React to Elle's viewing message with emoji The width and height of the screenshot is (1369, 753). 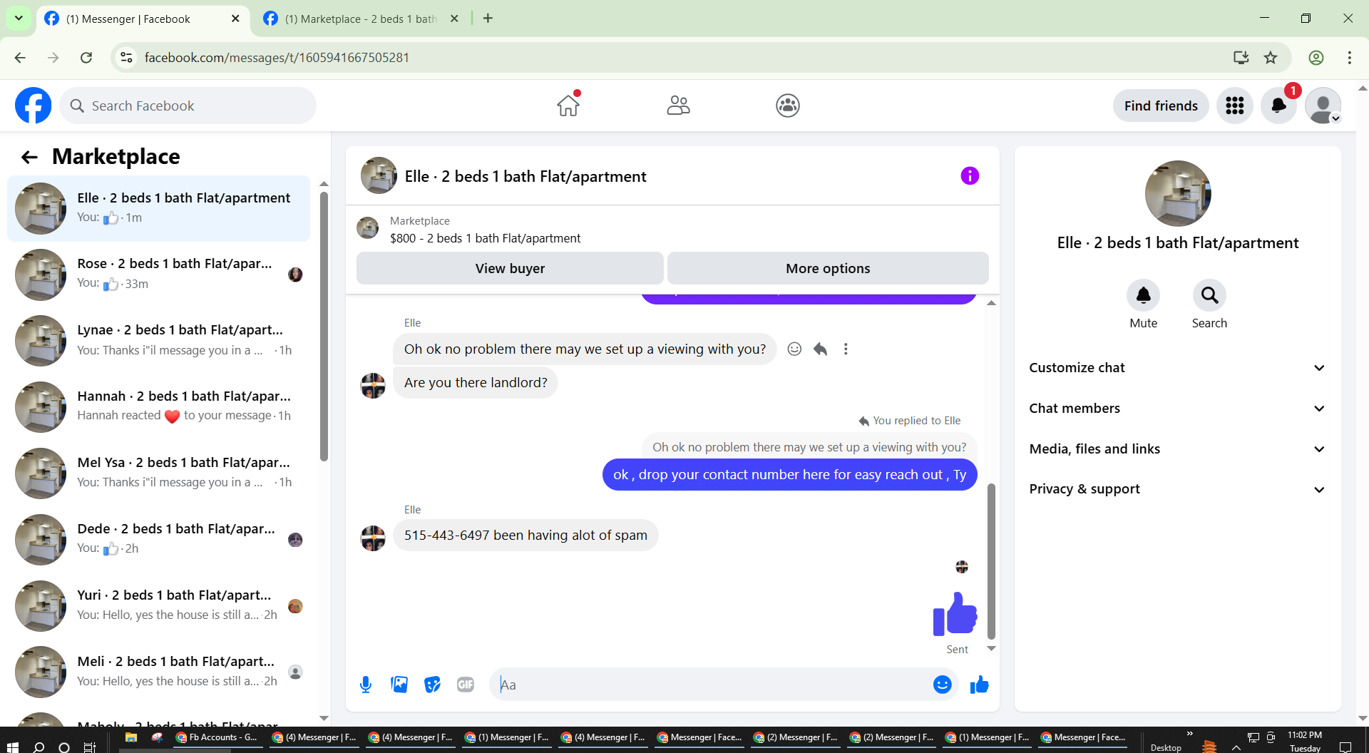coord(794,349)
